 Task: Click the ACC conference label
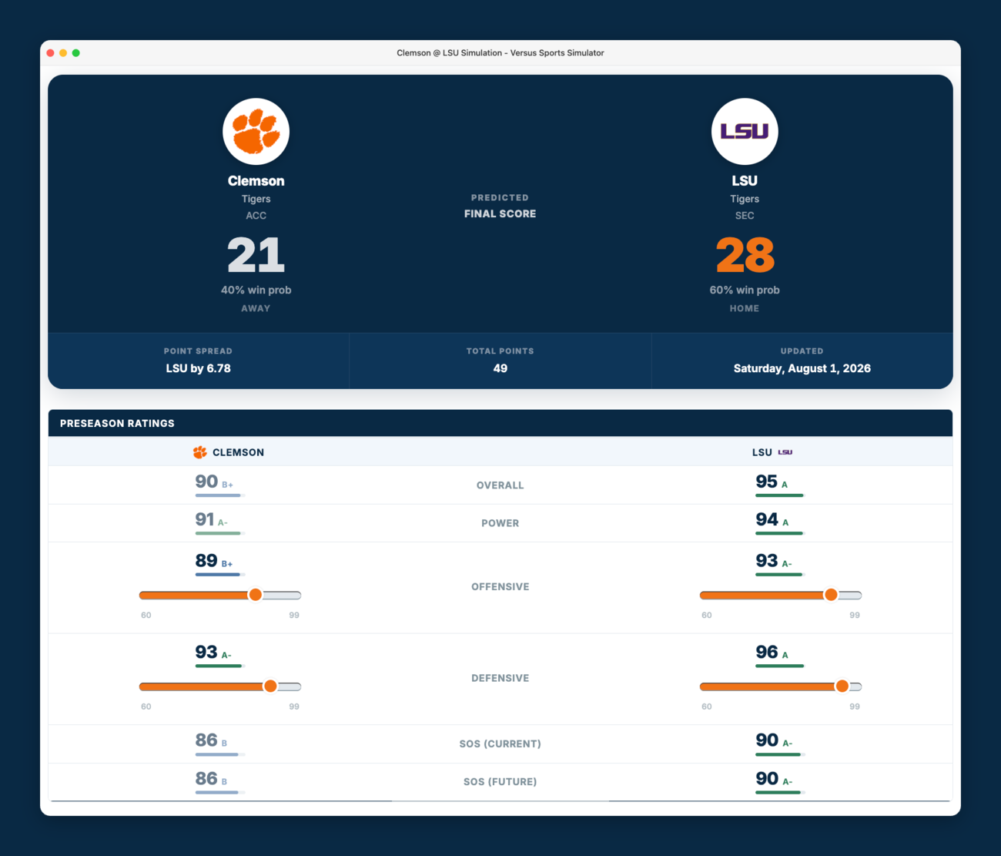coord(256,216)
